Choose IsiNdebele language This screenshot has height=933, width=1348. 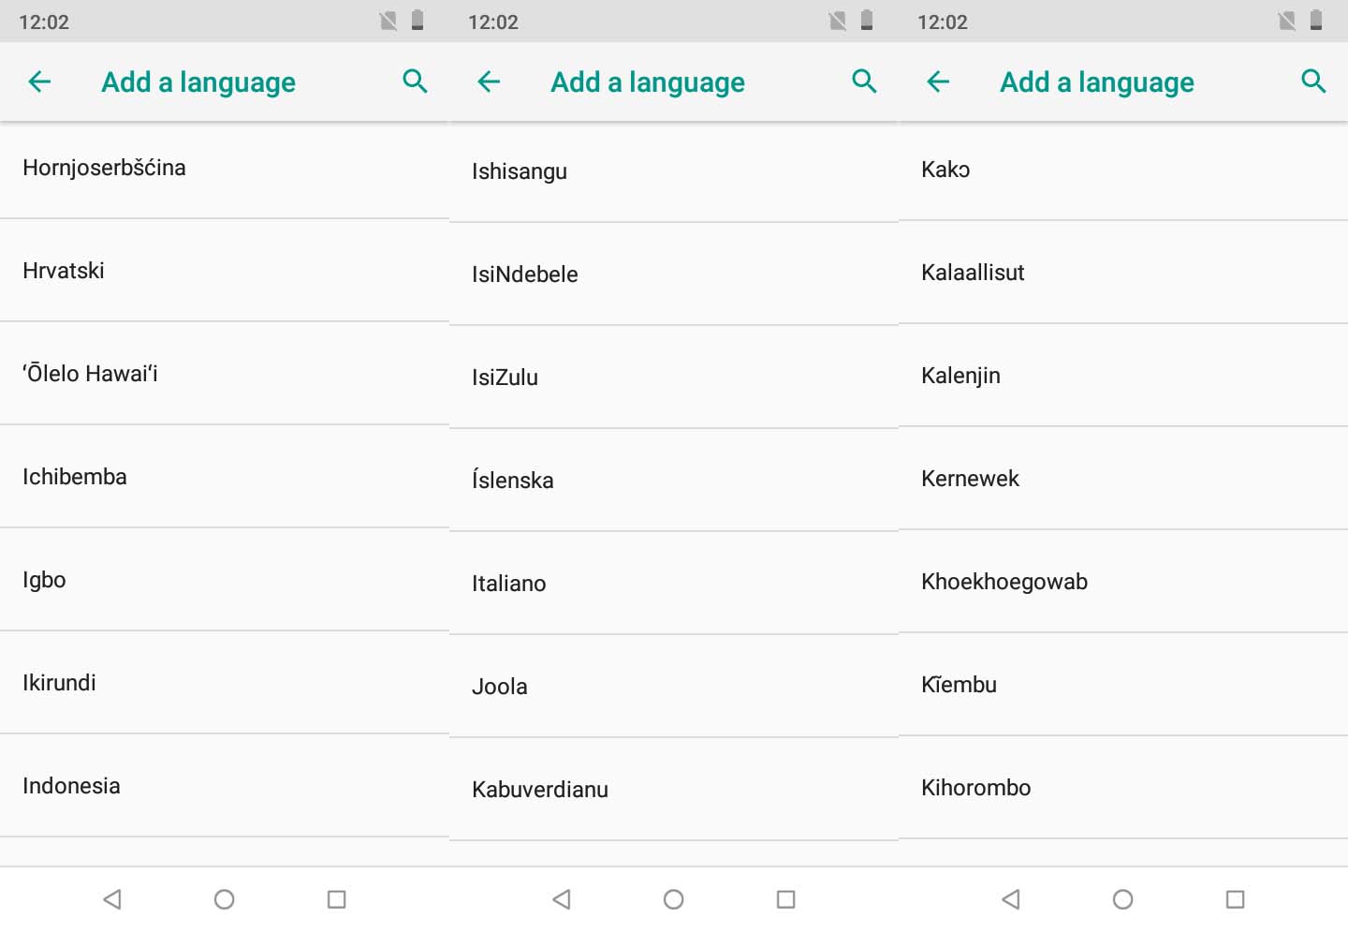[x=674, y=274]
